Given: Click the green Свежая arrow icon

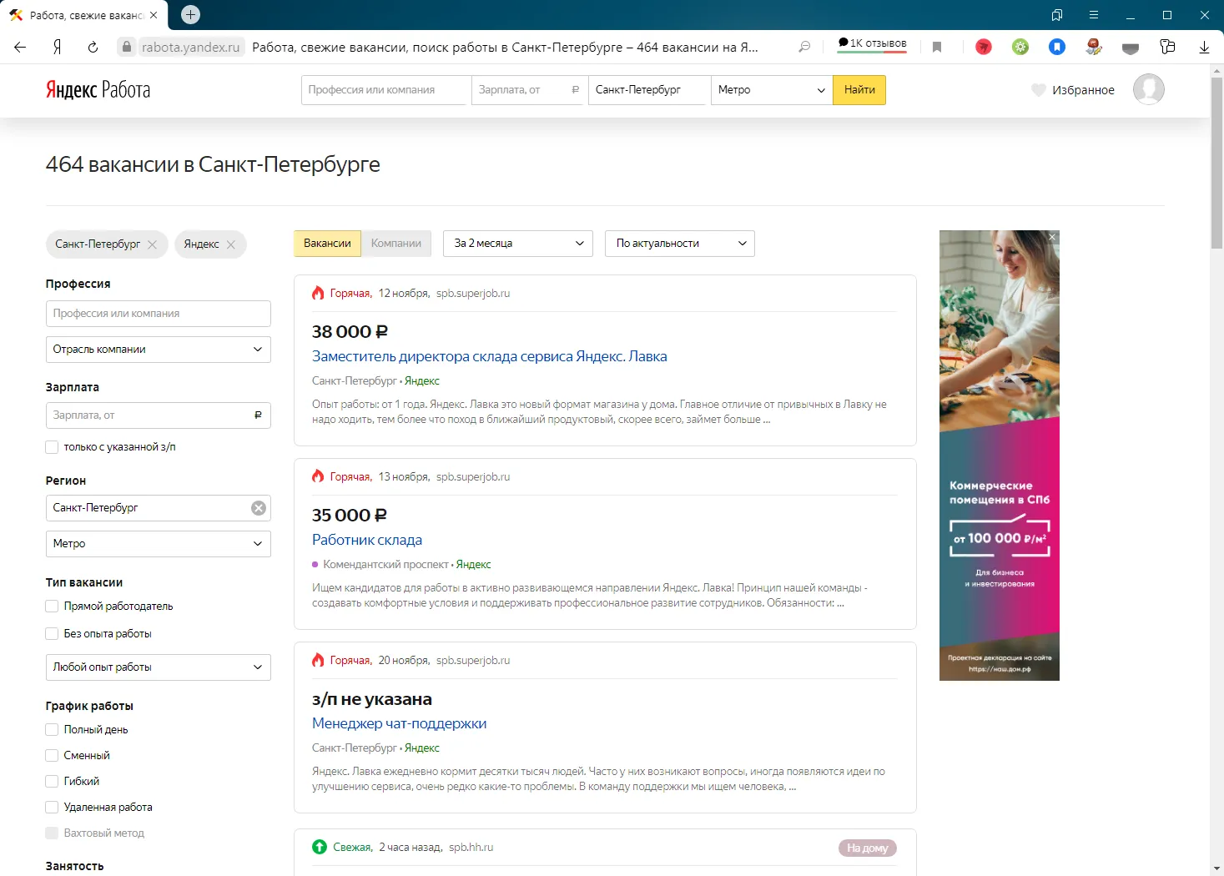Looking at the screenshot, I should tap(320, 847).
